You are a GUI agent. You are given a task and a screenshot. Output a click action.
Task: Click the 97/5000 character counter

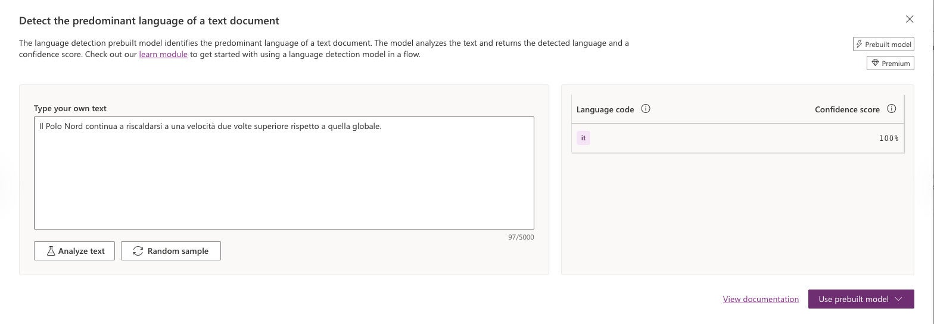click(x=521, y=237)
